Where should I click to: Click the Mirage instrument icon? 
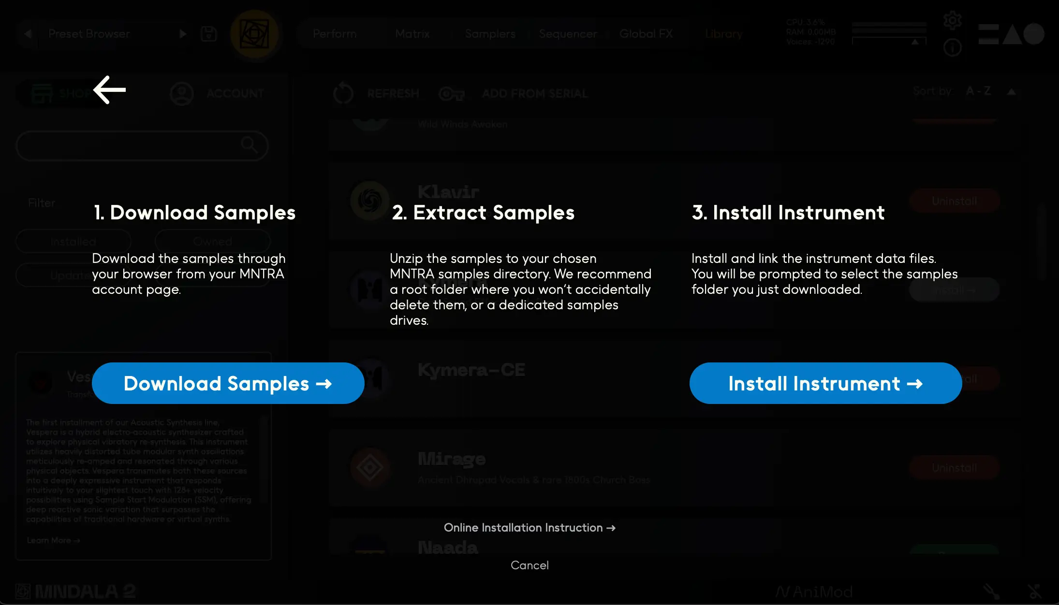coord(370,467)
